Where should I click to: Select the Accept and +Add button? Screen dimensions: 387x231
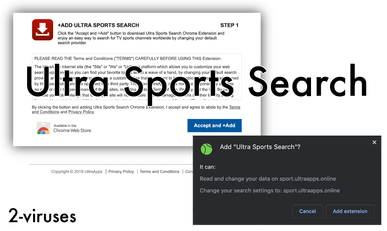click(x=214, y=125)
